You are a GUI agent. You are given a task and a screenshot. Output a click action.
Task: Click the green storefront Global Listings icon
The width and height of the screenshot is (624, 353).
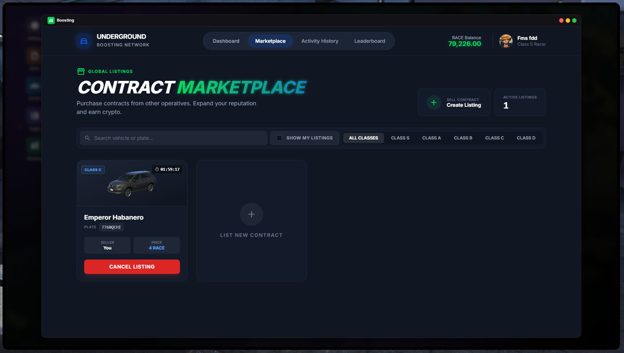(x=81, y=71)
